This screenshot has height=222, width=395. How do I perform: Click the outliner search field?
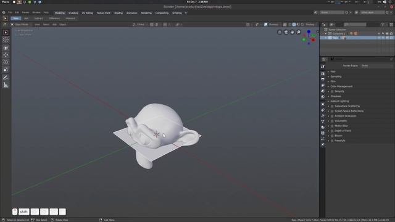355,25
